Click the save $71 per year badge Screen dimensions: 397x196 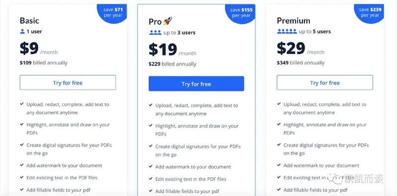click(113, 13)
